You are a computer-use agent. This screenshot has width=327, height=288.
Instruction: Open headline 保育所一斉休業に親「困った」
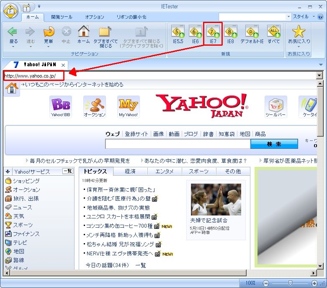[x=121, y=189]
